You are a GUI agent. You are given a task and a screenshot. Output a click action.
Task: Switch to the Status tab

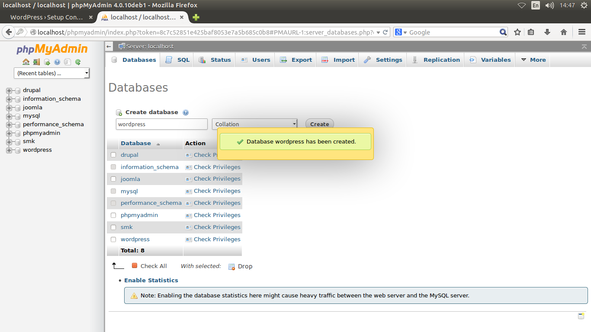[x=215, y=60]
